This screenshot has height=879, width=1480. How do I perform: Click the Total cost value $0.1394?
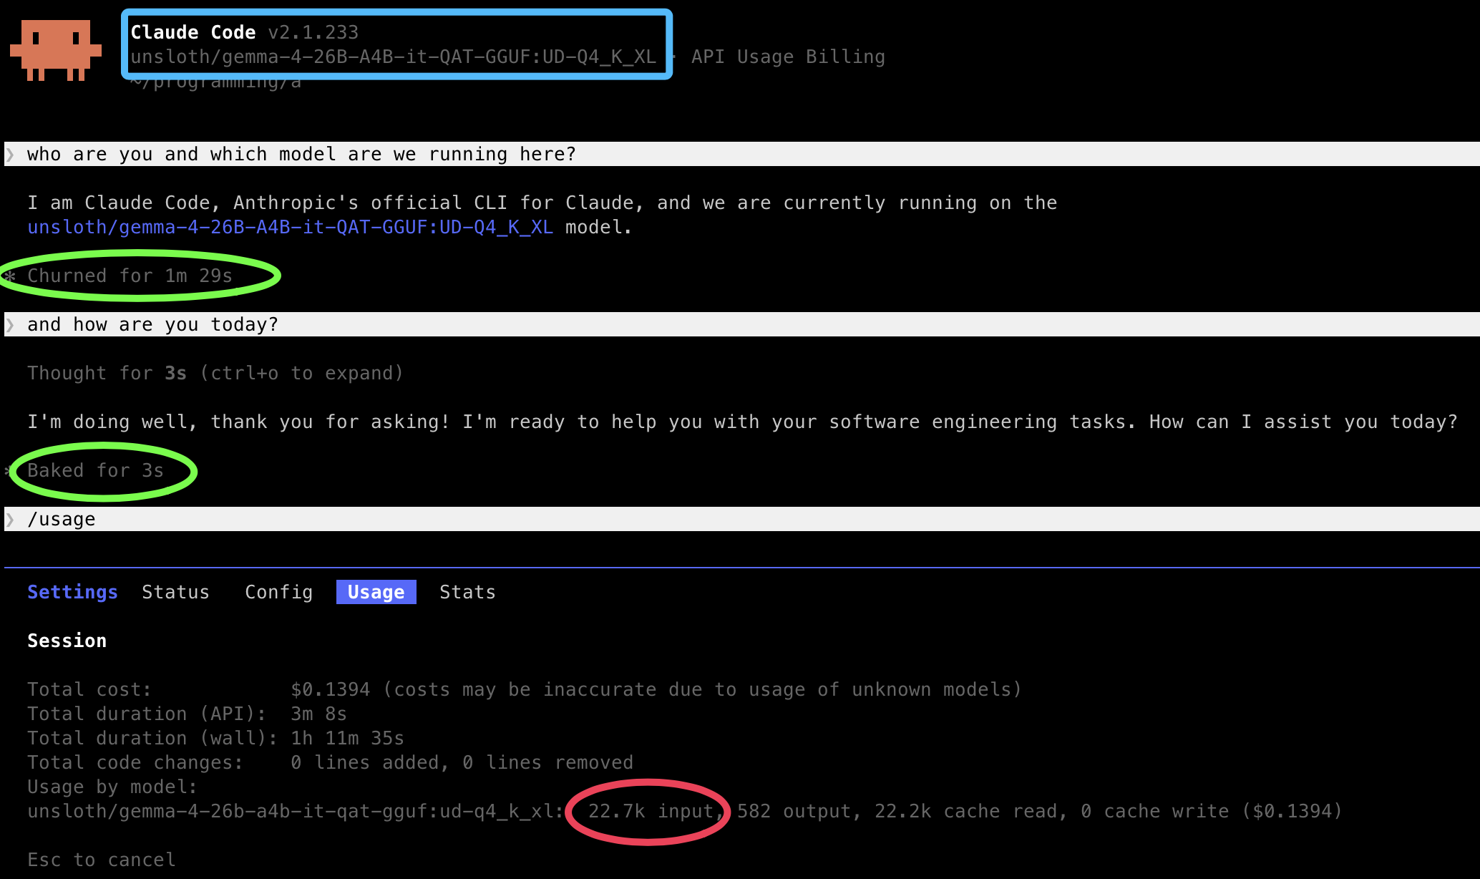pos(330,689)
